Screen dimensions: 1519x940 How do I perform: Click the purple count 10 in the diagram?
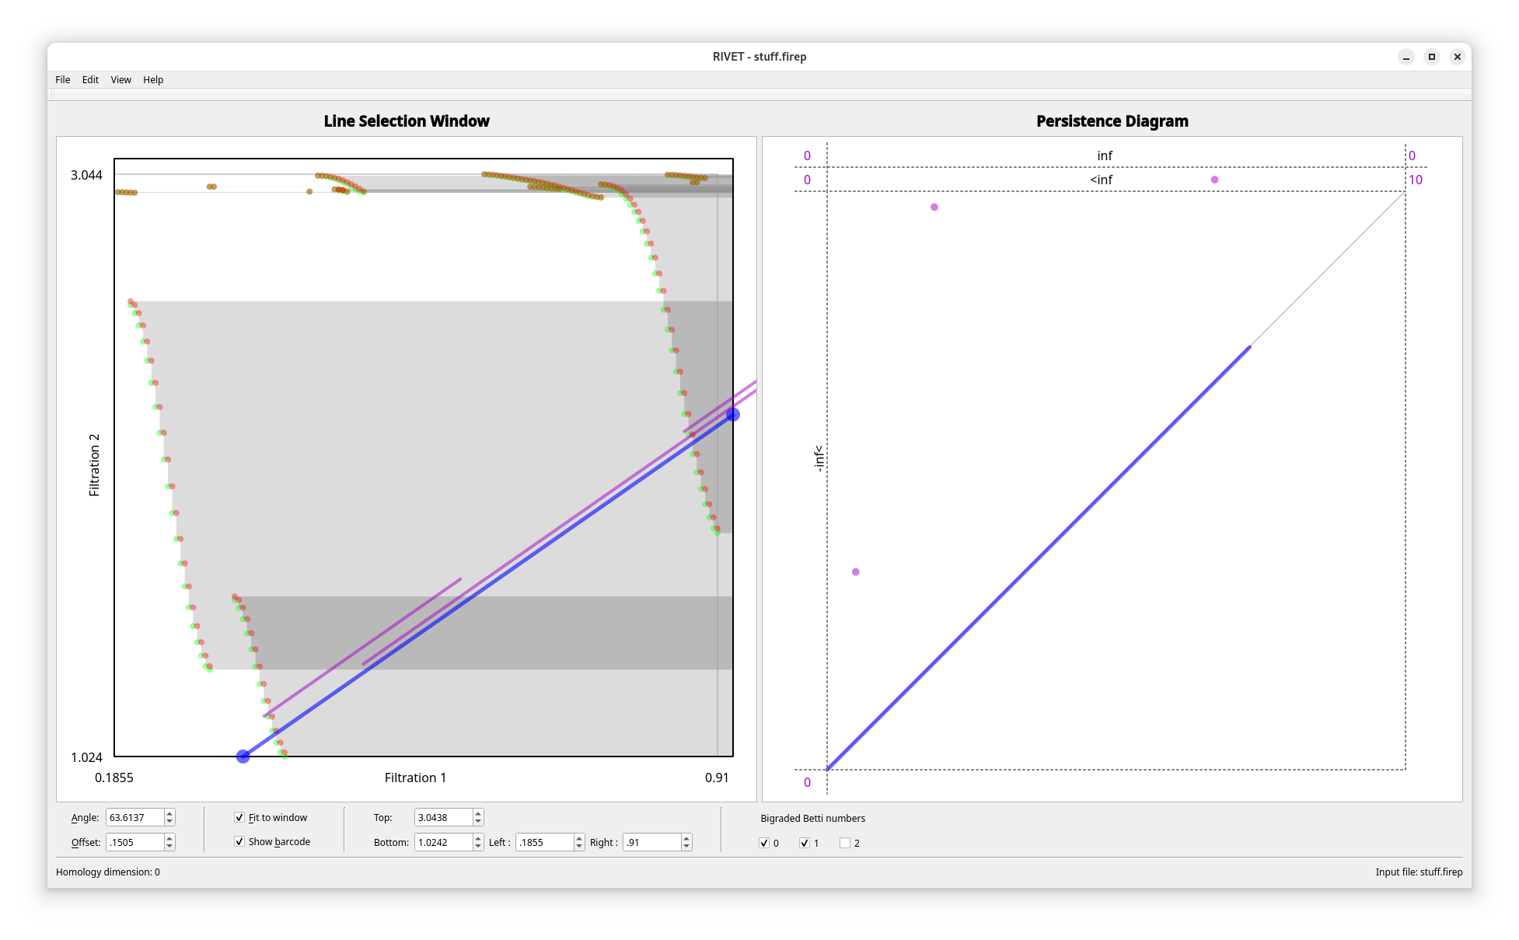pos(1416,180)
